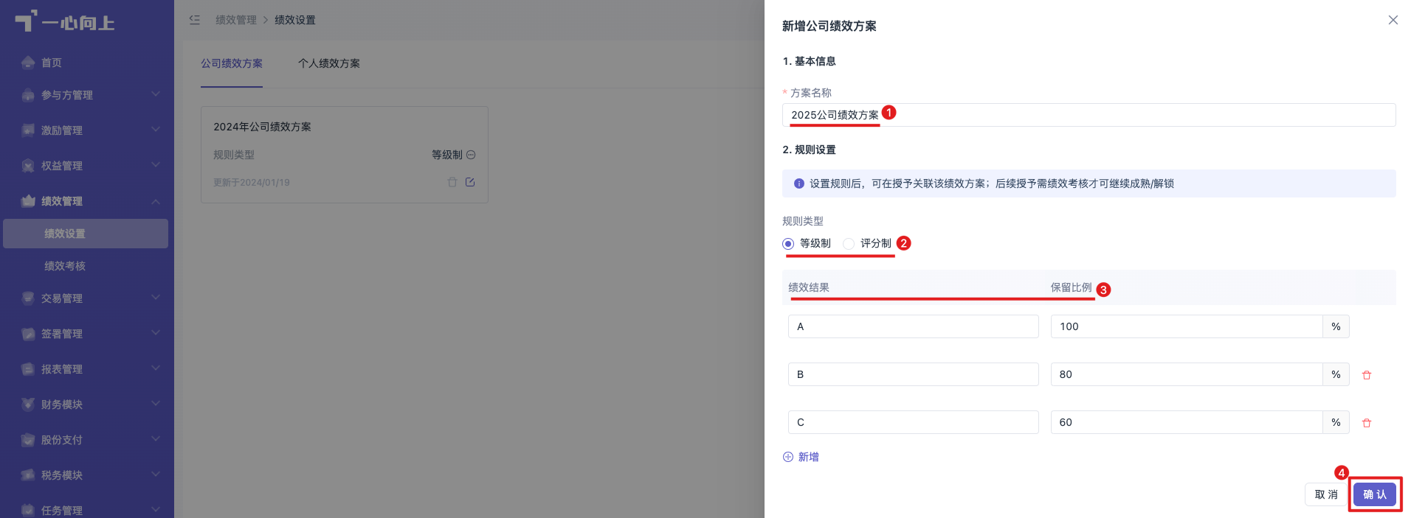The width and height of the screenshot is (1411, 518).
Task: Click the 绩效管理 crown icon
Action: pos(28,201)
